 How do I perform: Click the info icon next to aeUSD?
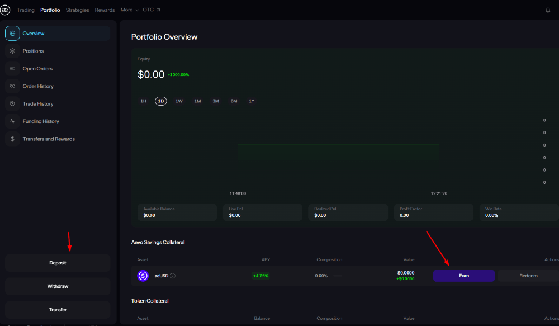[173, 276]
